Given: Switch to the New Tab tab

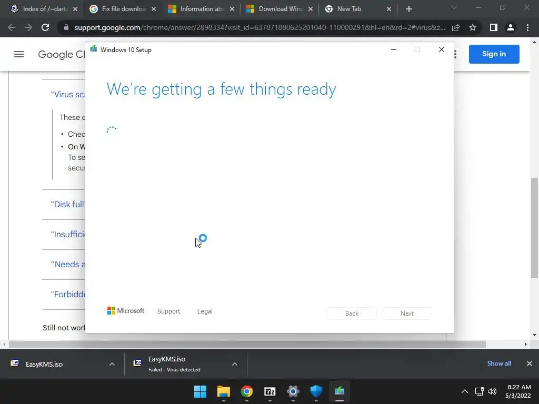Looking at the screenshot, I should coord(357,9).
